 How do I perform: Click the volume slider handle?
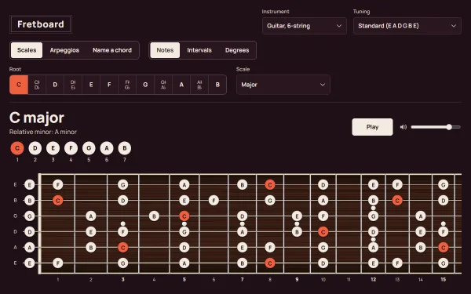click(x=449, y=127)
